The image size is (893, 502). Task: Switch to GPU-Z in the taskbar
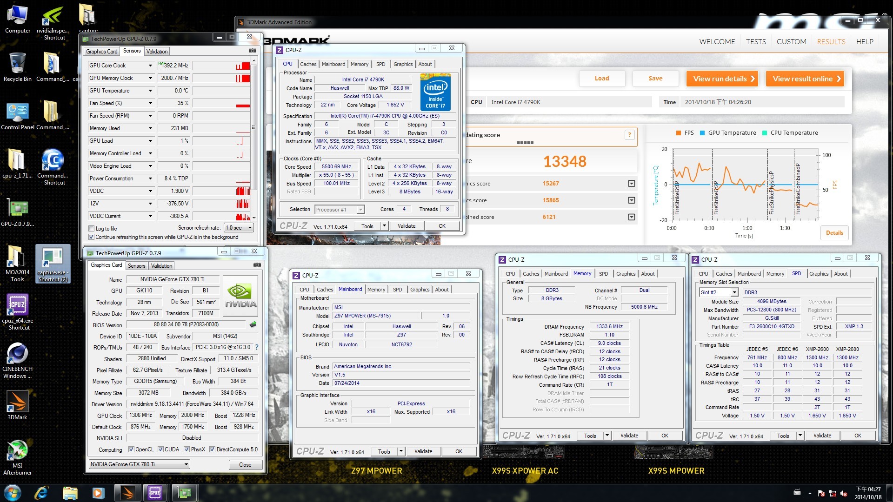(x=184, y=493)
